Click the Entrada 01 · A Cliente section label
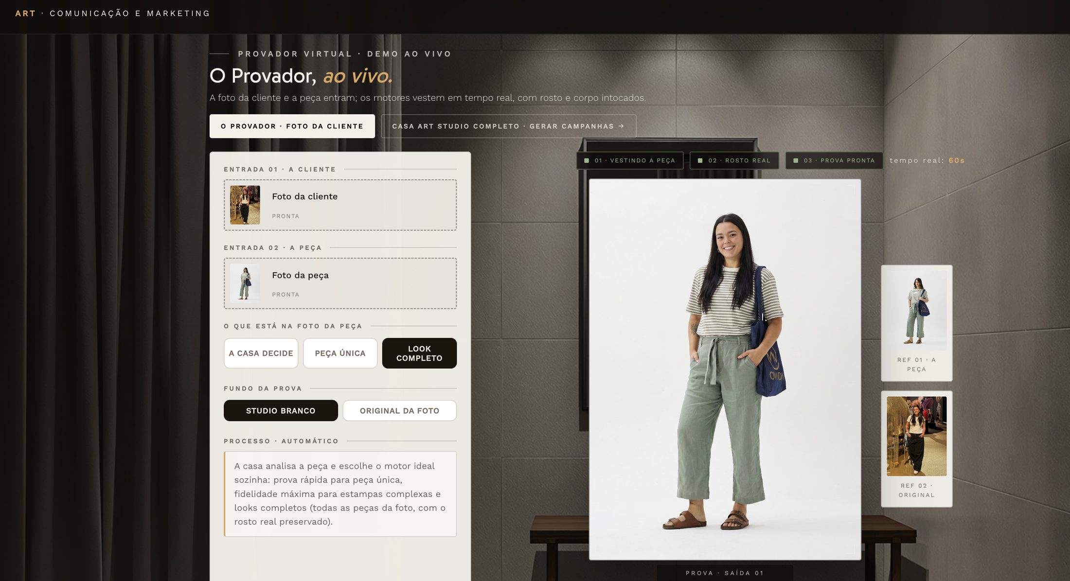 280,169
